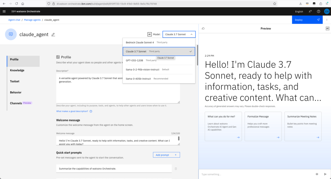Open the EM user avatar menu
This screenshot has width=331, height=179.
click(326, 11)
